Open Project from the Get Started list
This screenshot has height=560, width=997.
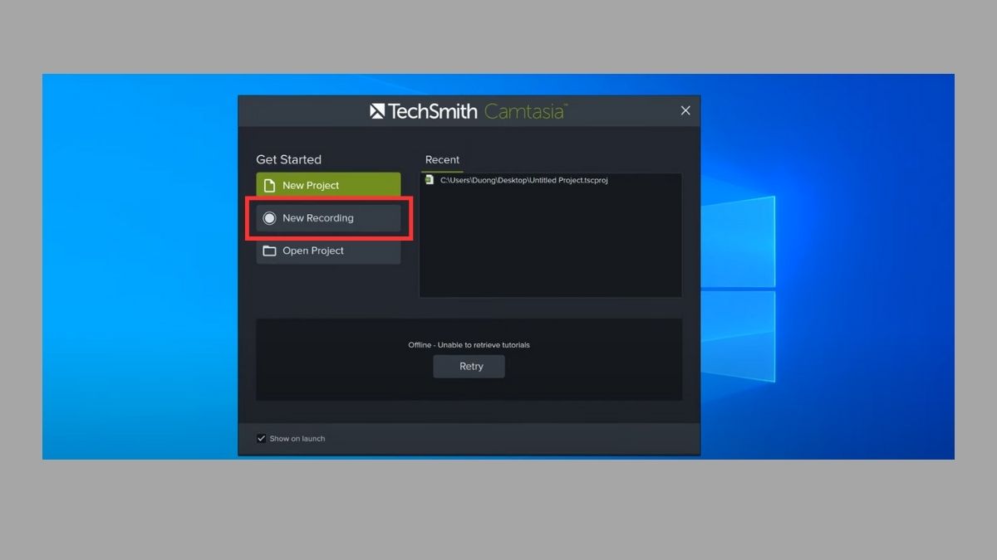click(x=328, y=251)
